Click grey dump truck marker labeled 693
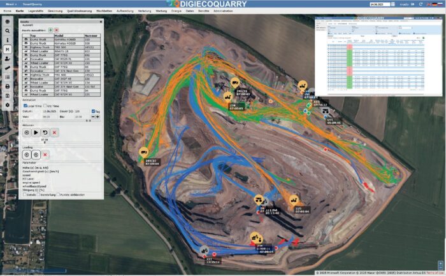The width and height of the screenshot is (446, 276). tap(326, 111)
